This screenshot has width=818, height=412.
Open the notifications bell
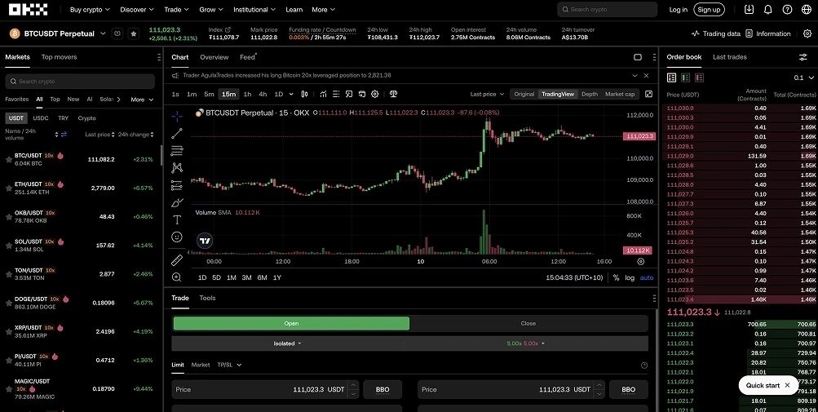coord(767,10)
